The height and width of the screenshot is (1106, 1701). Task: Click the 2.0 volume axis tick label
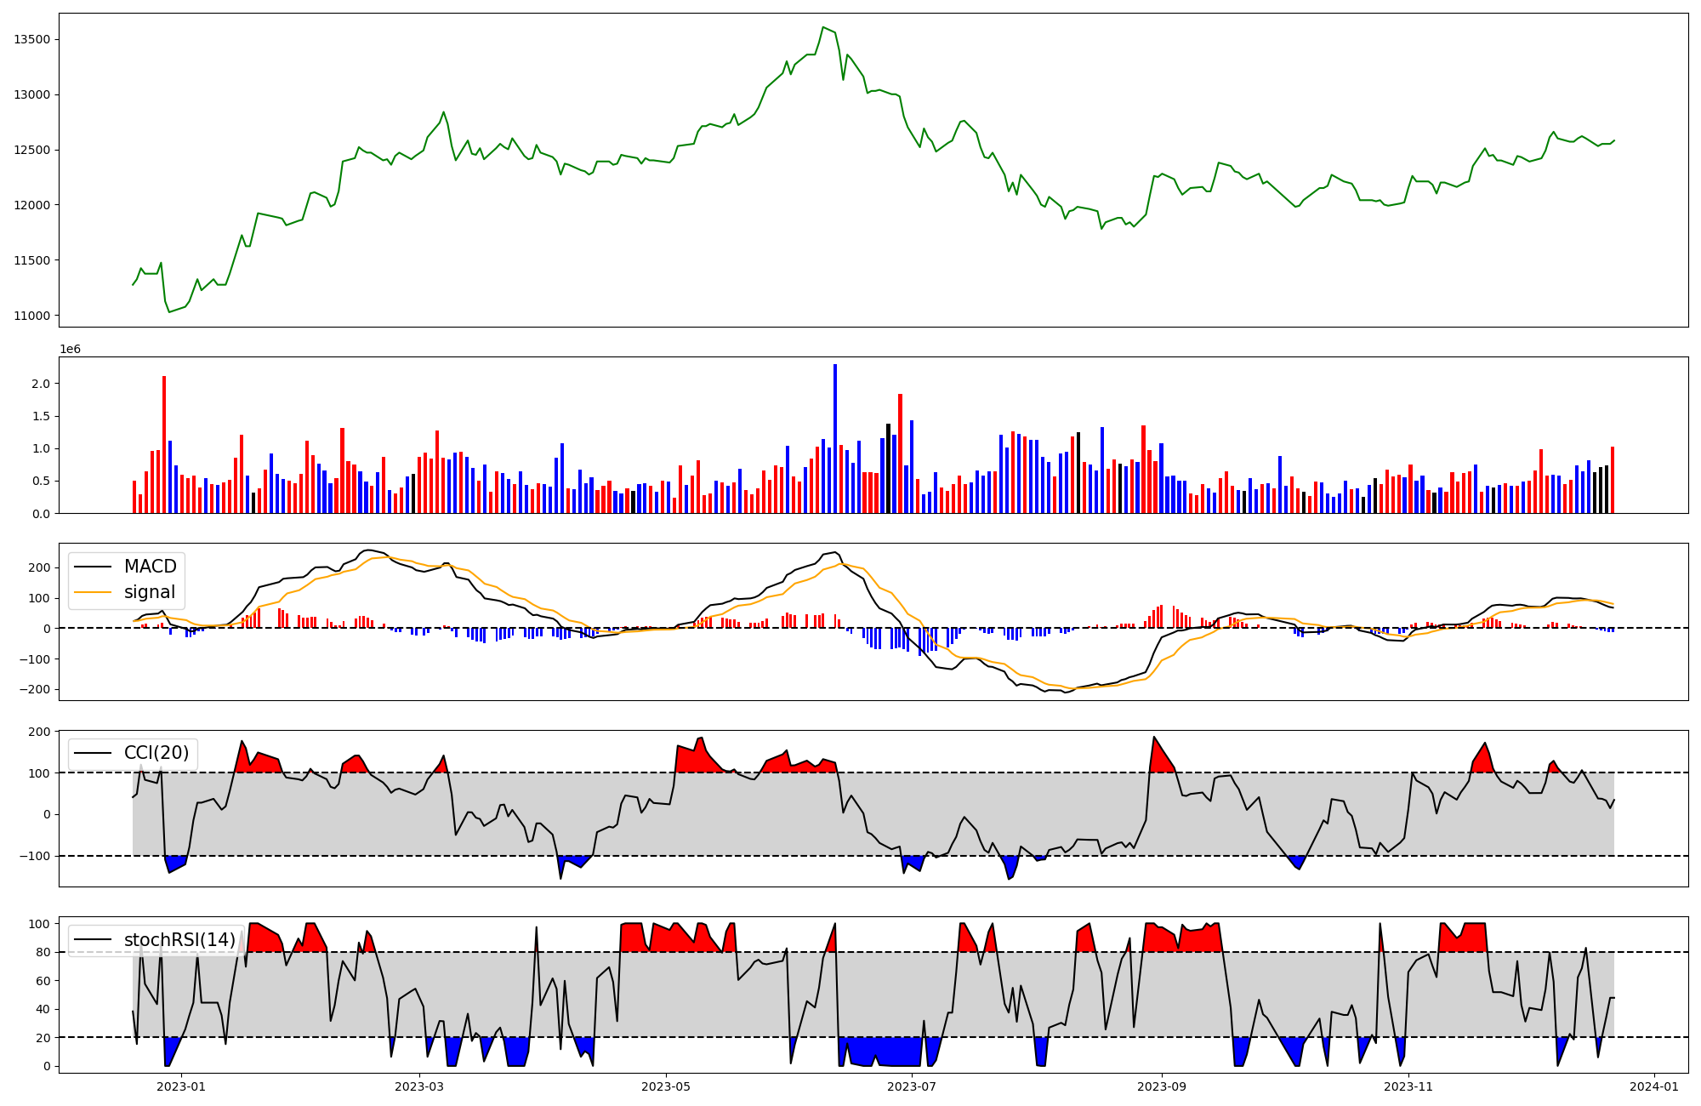pyautogui.click(x=40, y=384)
